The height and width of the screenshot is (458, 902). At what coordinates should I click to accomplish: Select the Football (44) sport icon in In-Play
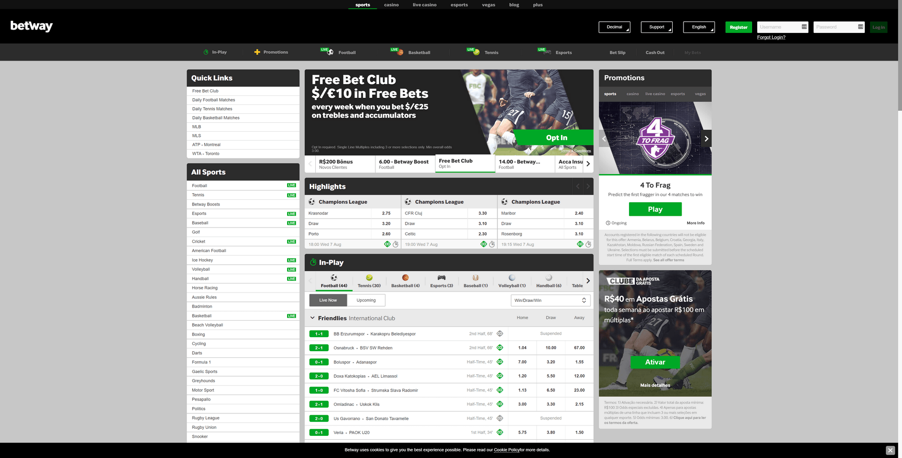pyautogui.click(x=334, y=278)
